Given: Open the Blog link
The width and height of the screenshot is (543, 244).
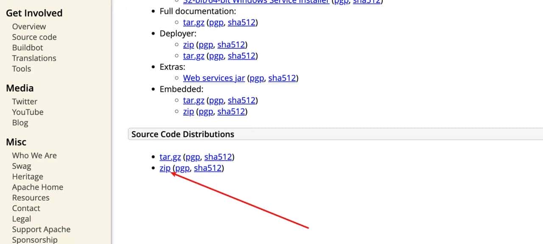Looking at the screenshot, I should [20, 123].
